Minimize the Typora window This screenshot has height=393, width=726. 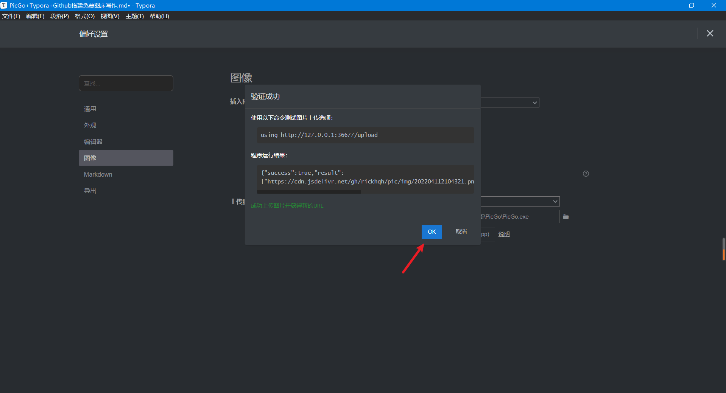[670, 5]
